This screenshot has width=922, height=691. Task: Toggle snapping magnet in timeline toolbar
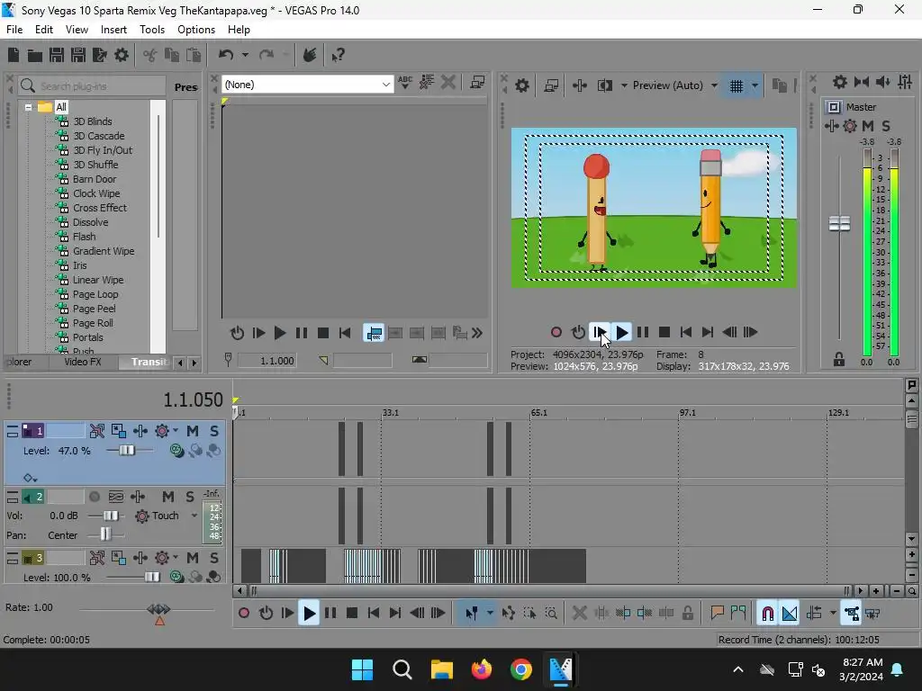point(767,614)
